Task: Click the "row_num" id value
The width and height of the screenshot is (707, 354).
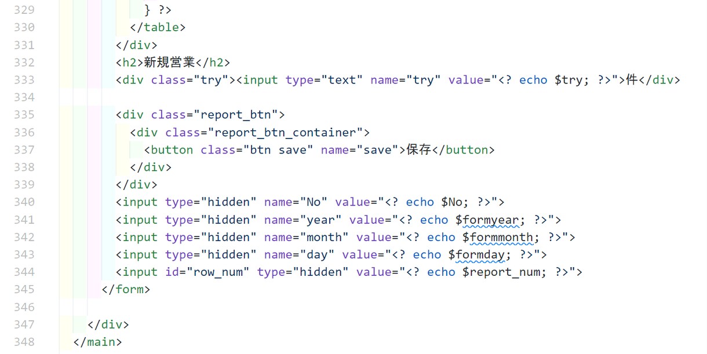Action: pos(218,272)
